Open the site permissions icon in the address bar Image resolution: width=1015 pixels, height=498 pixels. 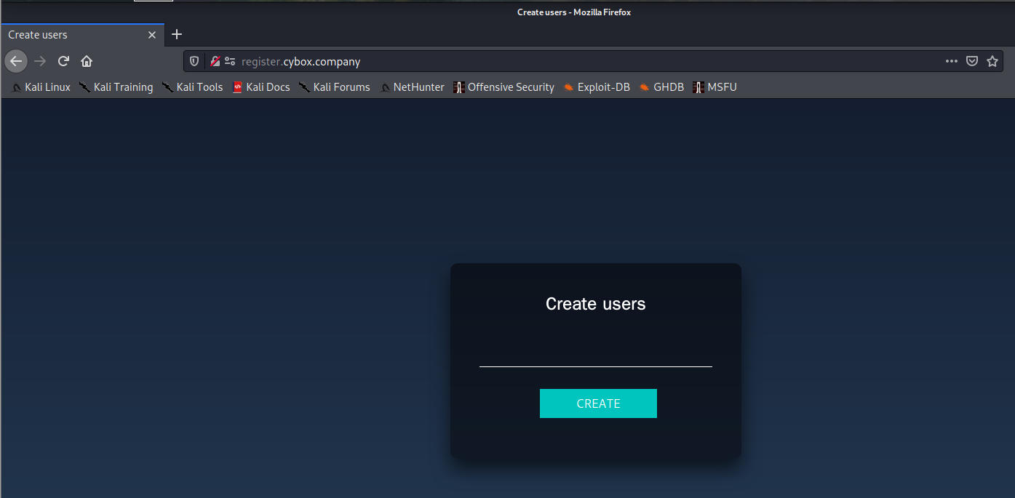pos(230,62)
